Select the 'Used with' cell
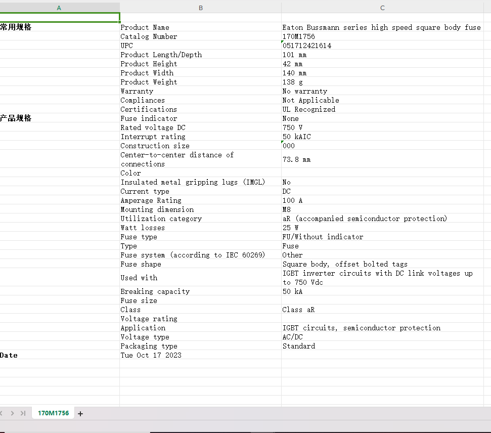This screenshot has height=433, width=491. (x=200, y=278)
